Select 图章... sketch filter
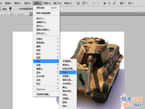The image size is (145, 109). point(68,102)
